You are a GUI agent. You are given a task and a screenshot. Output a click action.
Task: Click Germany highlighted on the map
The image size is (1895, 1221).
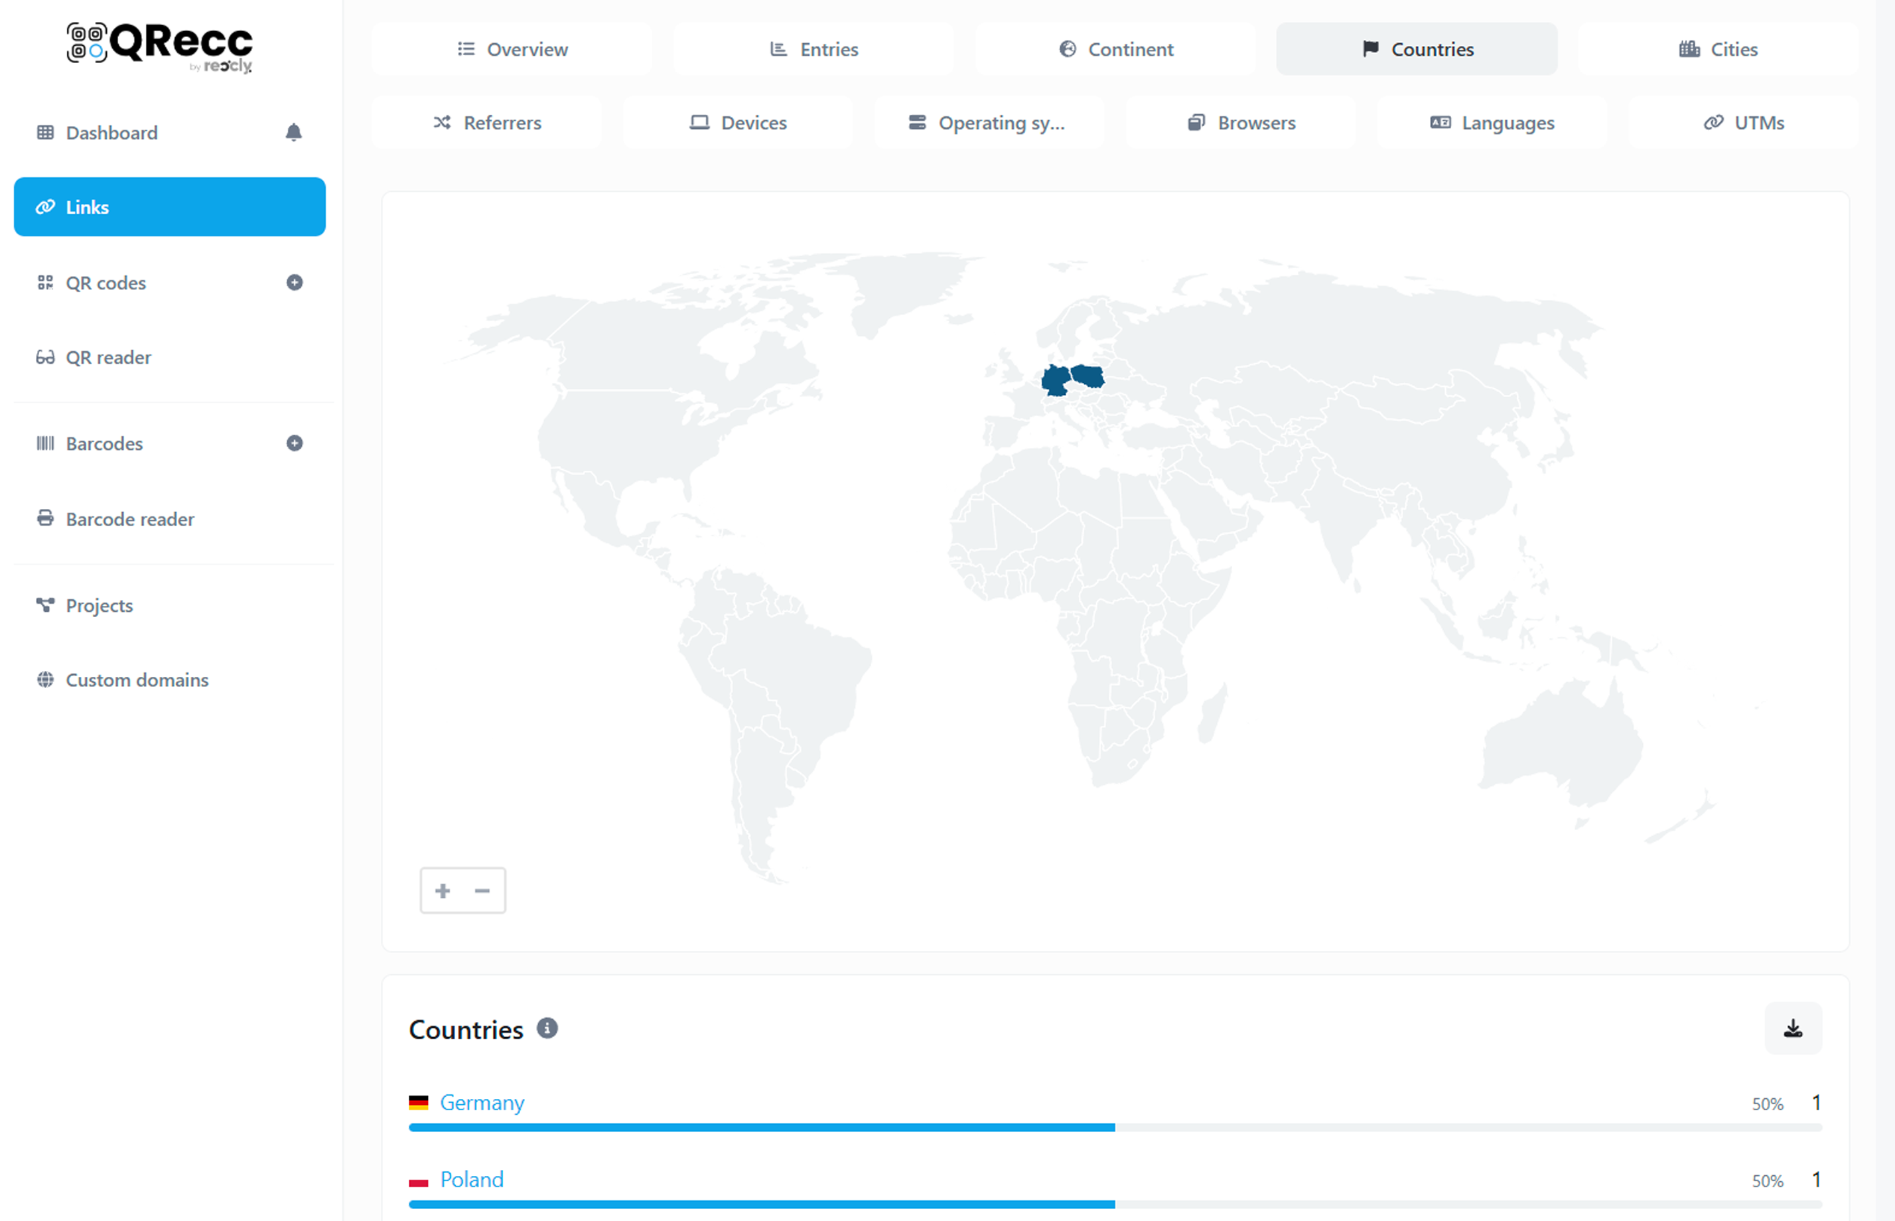coord(1055,382)
